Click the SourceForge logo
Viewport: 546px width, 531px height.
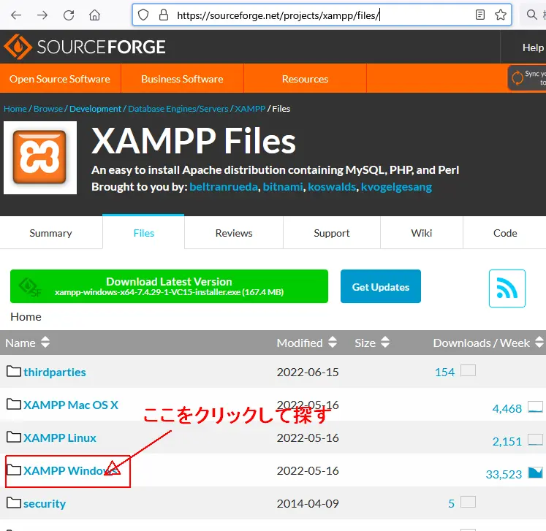[85, 47]
